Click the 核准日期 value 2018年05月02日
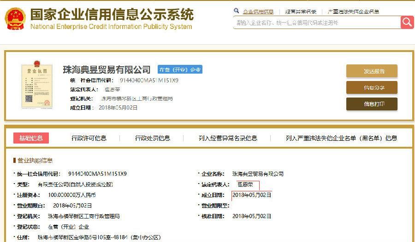This screenshot has height=242, width=415. coord(252,216)
